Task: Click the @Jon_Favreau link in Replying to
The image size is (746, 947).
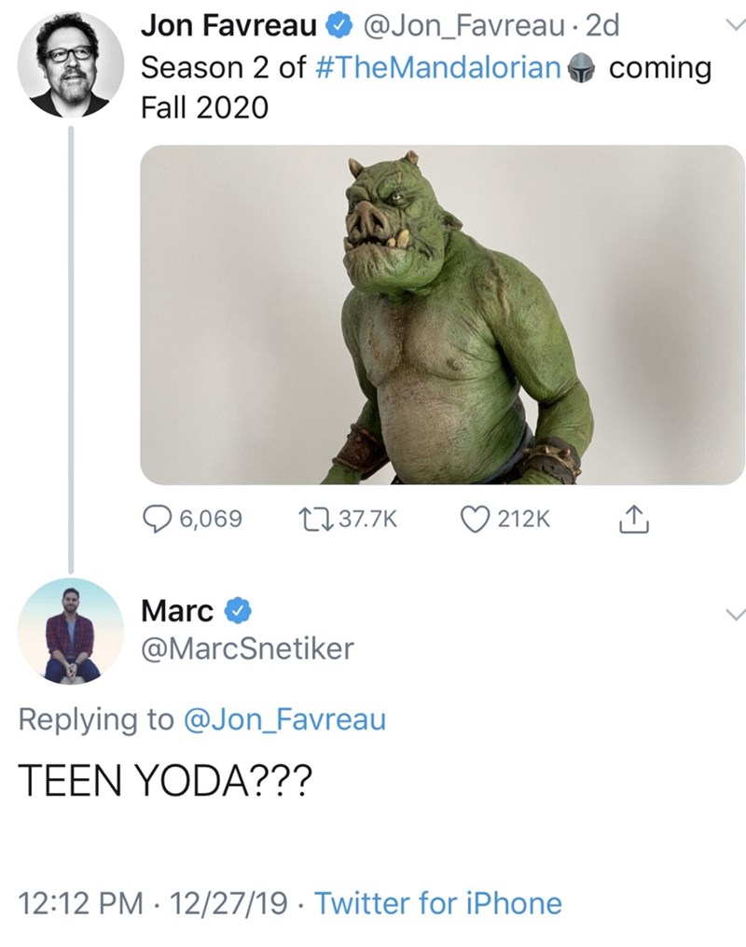Action: pyautogui.click(x=283, y=719)
